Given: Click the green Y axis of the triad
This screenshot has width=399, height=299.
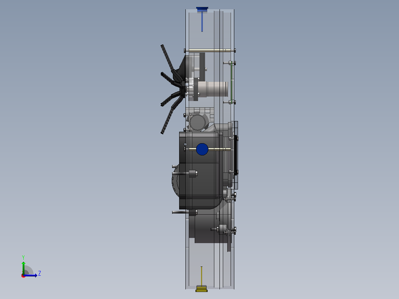Looking at the screenshot, I should coord(23,268).
